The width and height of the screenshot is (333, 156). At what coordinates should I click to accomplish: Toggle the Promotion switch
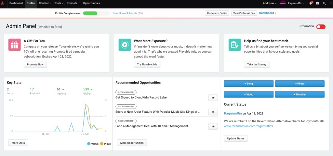(x=321, y=26)
